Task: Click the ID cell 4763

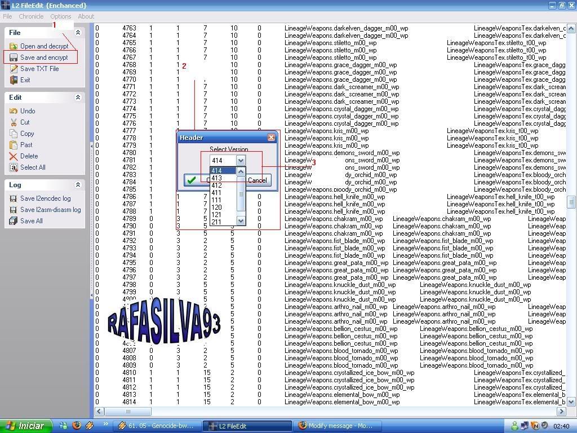Action: click(129, 28)
